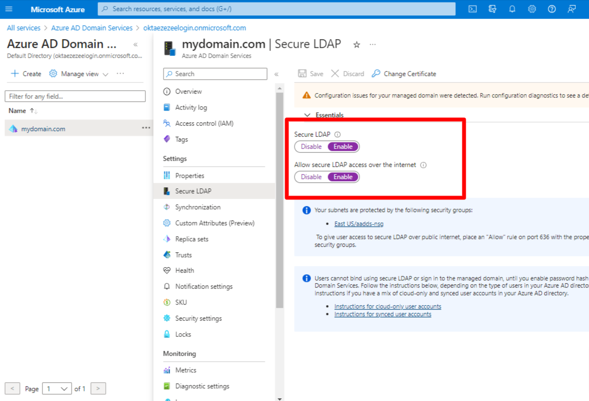Launch Cloud Shell from top bar
Viewport: 589px width, 401px height.
tap(472, 9)
